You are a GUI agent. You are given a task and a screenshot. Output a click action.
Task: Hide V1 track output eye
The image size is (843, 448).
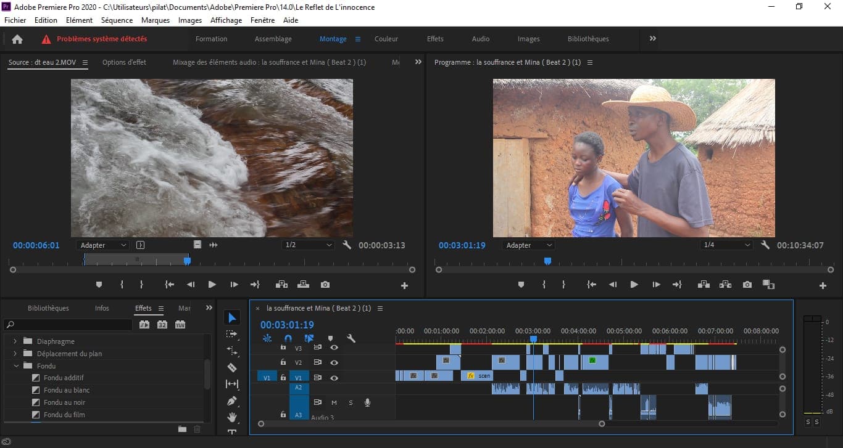334,378
